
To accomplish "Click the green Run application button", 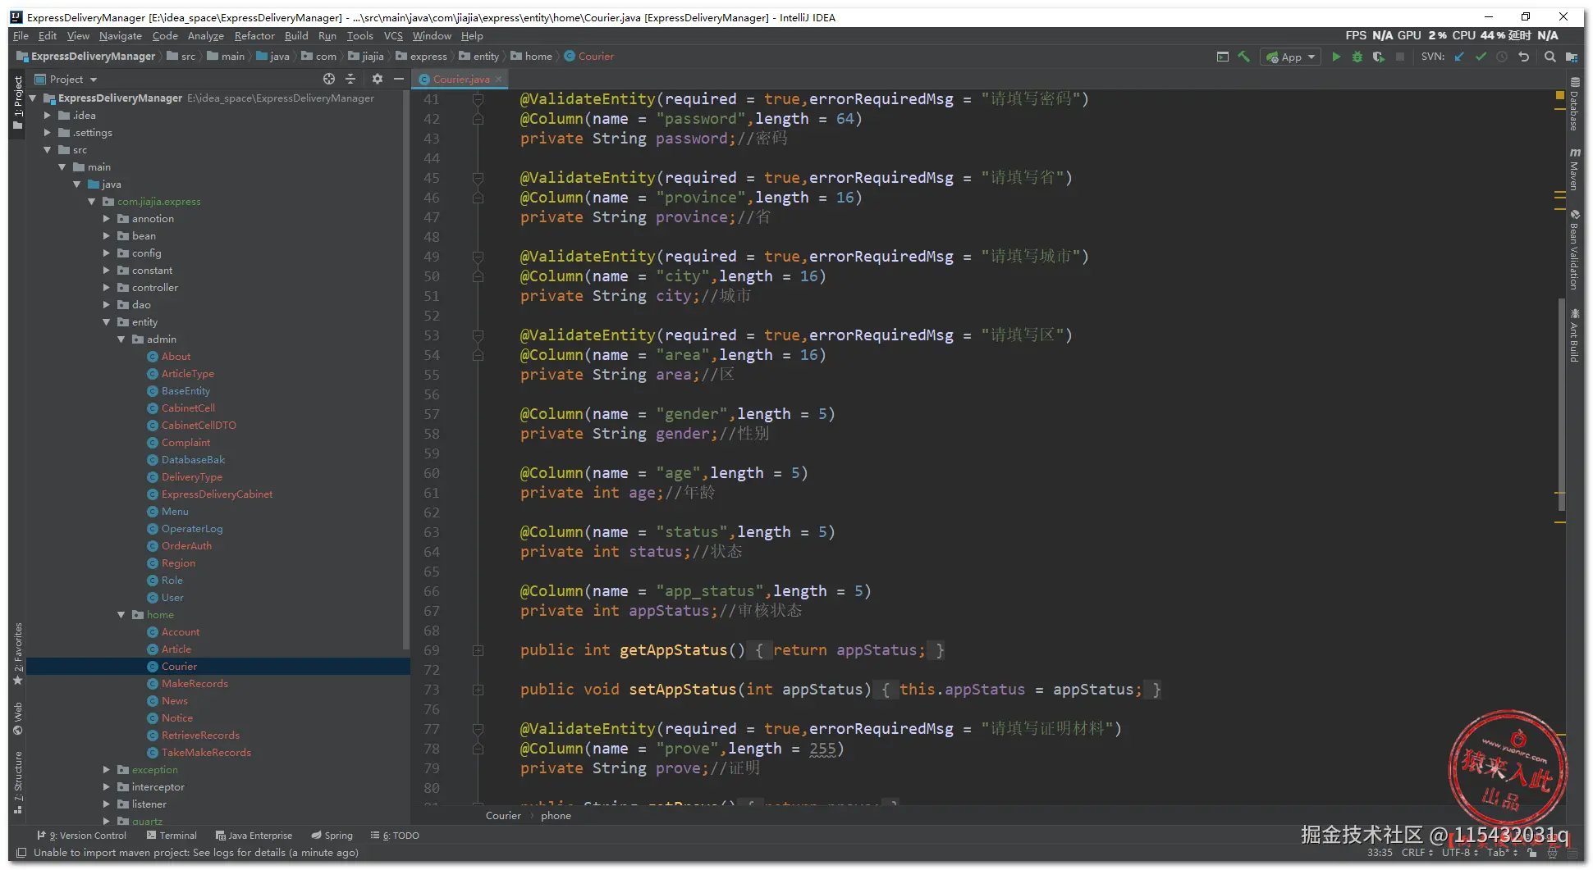I will 1335,57.
